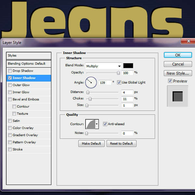Open the Blend Mode dropdown

point(103,66)
